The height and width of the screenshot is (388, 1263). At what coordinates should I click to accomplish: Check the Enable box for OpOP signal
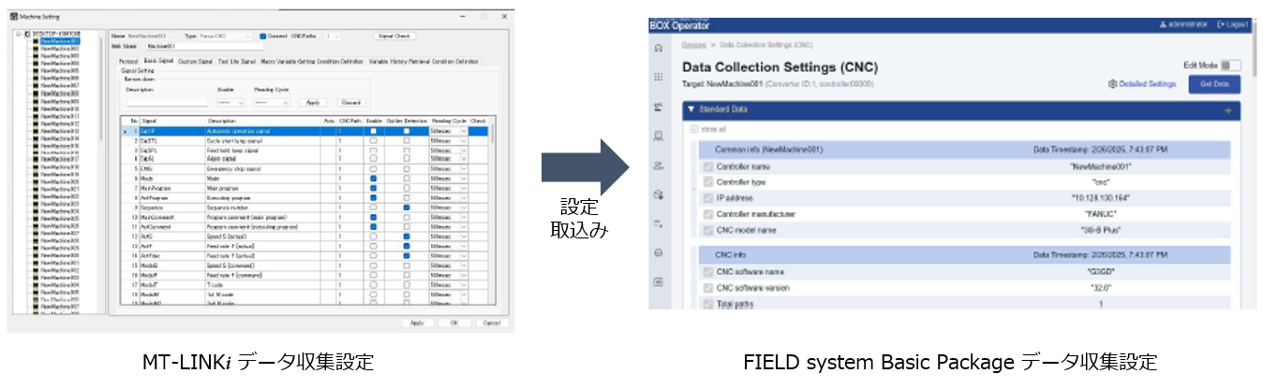[x=374, y=132]
